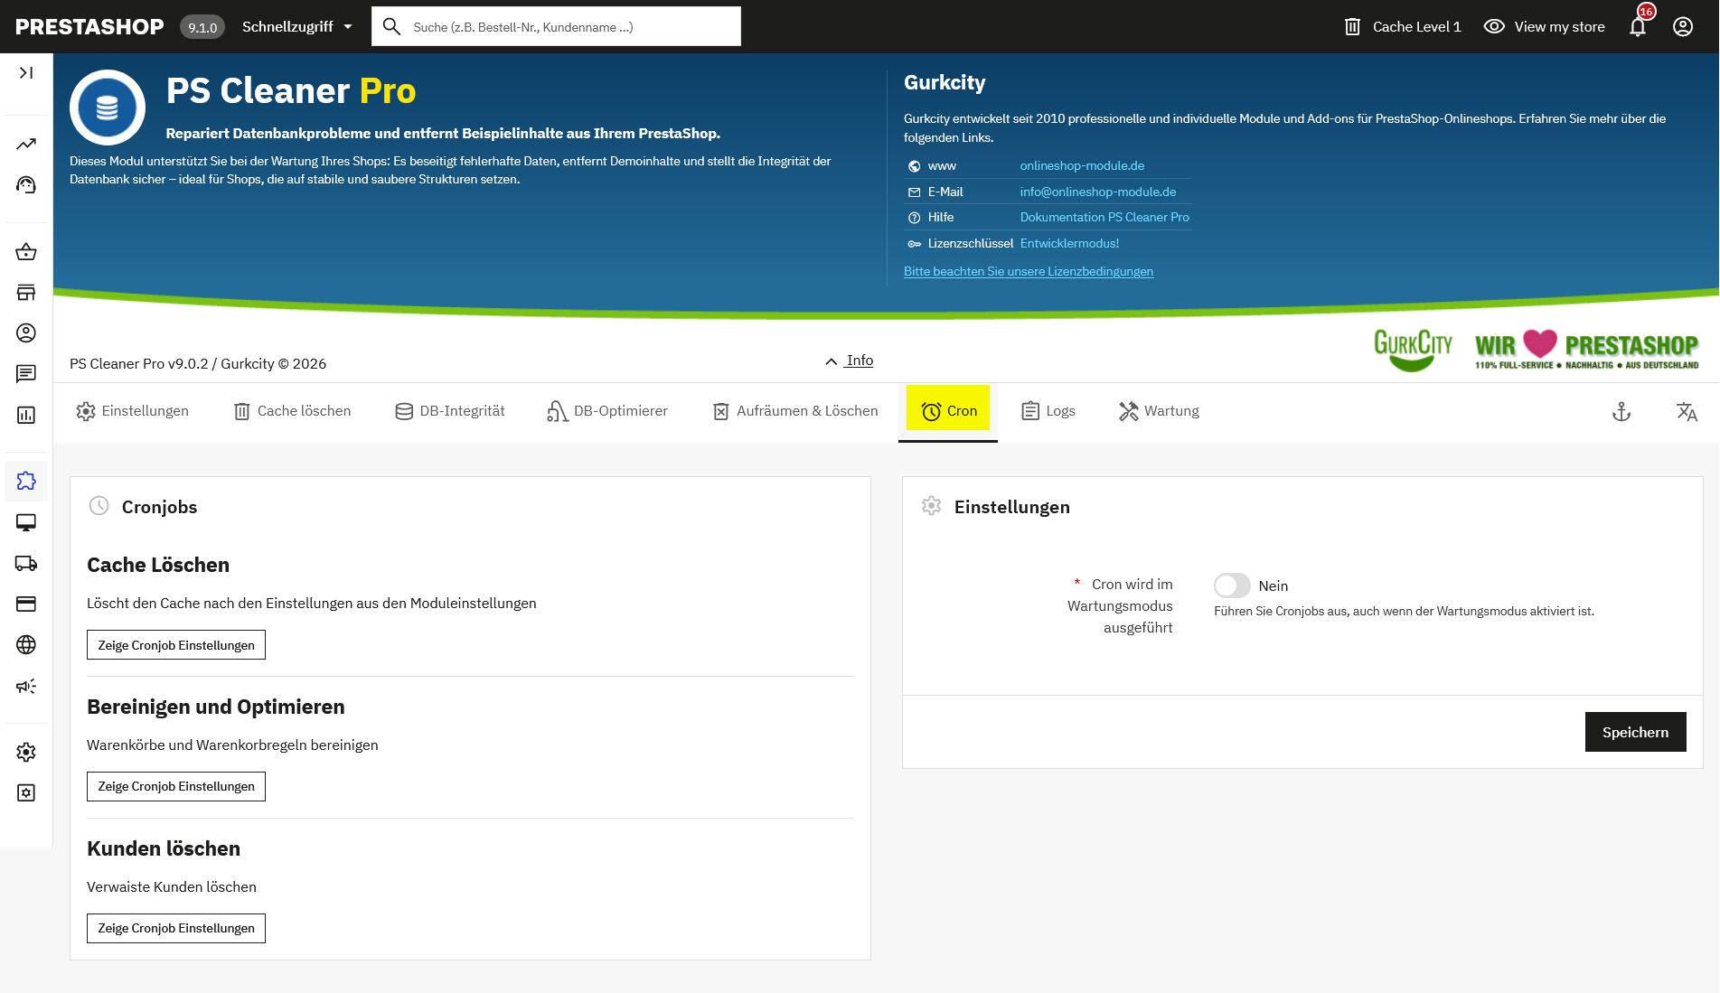Open the orders basket icon in sidebar

tap(26, 251)
